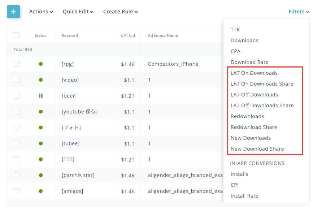
Task: Open the Actions dropdown
Action: click(x=41, y=12)
